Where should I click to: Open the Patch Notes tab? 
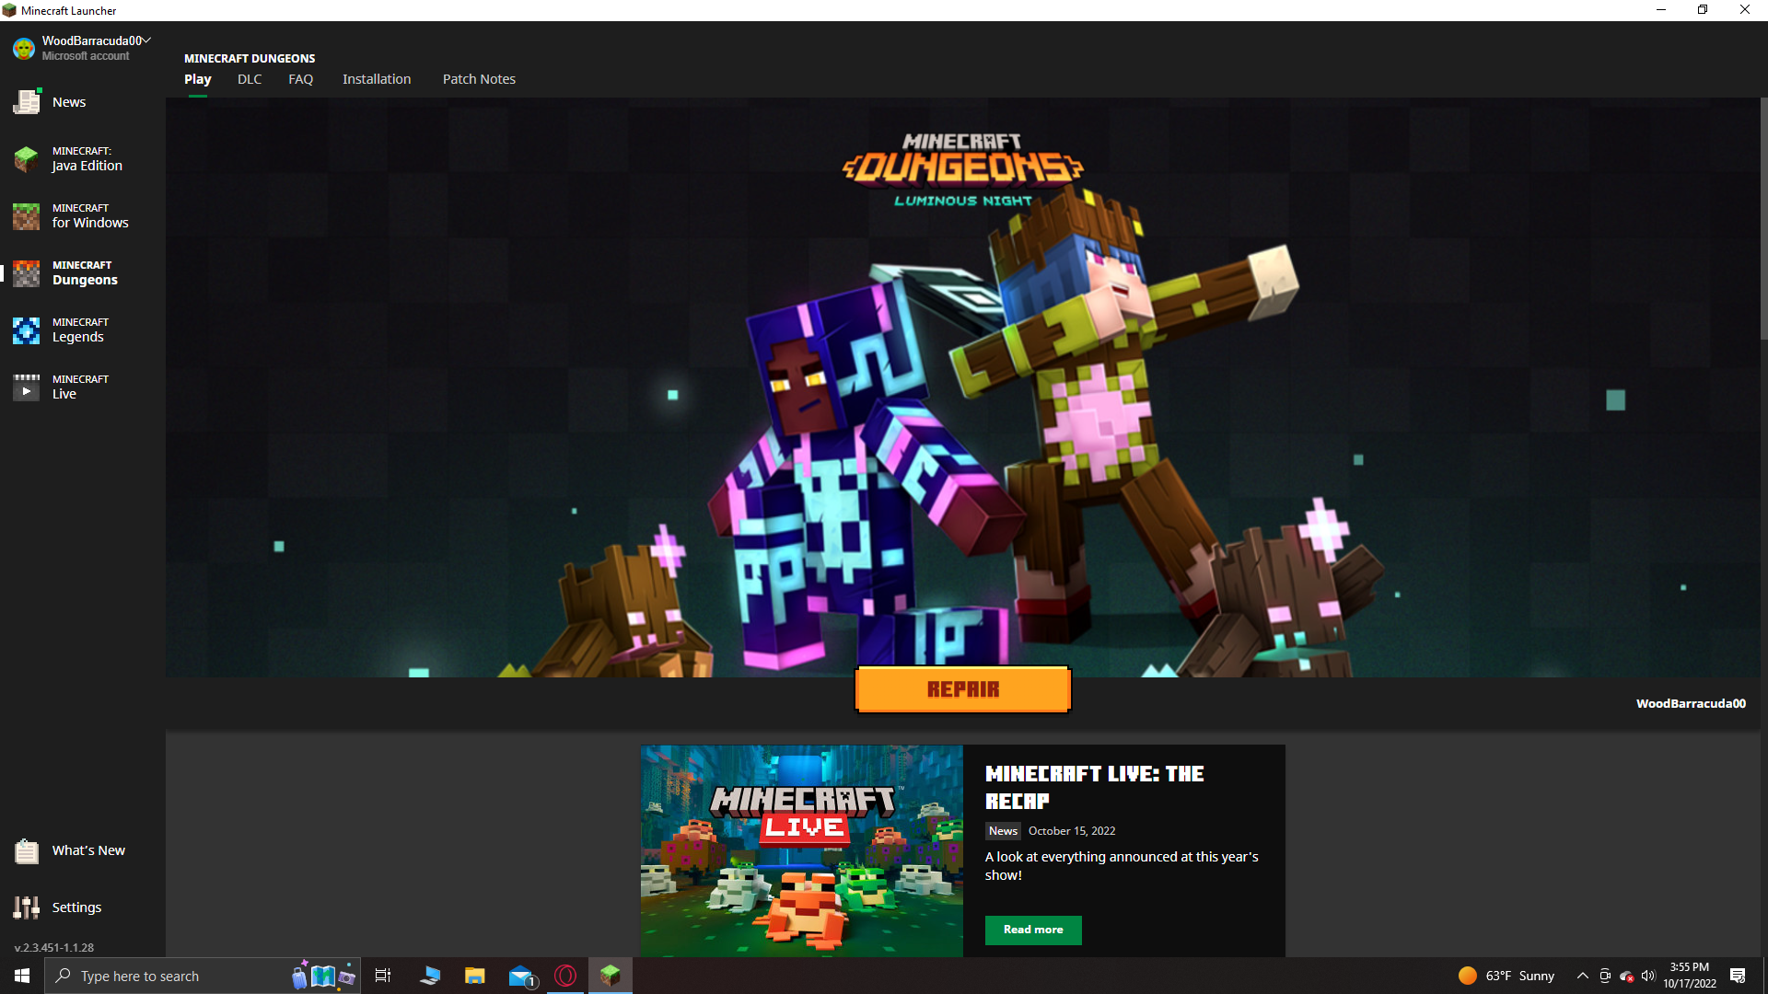coord(479,79)
